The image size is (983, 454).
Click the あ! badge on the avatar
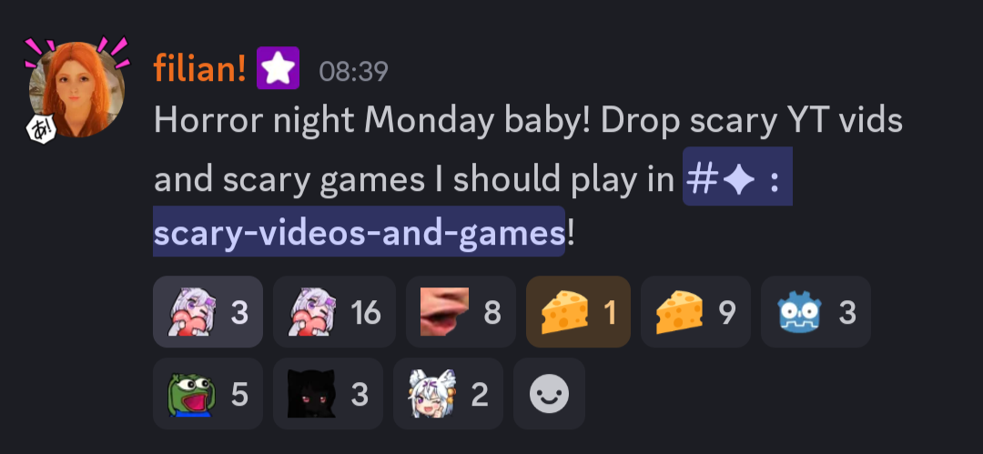pyautogui.click(x=42, y=128)
